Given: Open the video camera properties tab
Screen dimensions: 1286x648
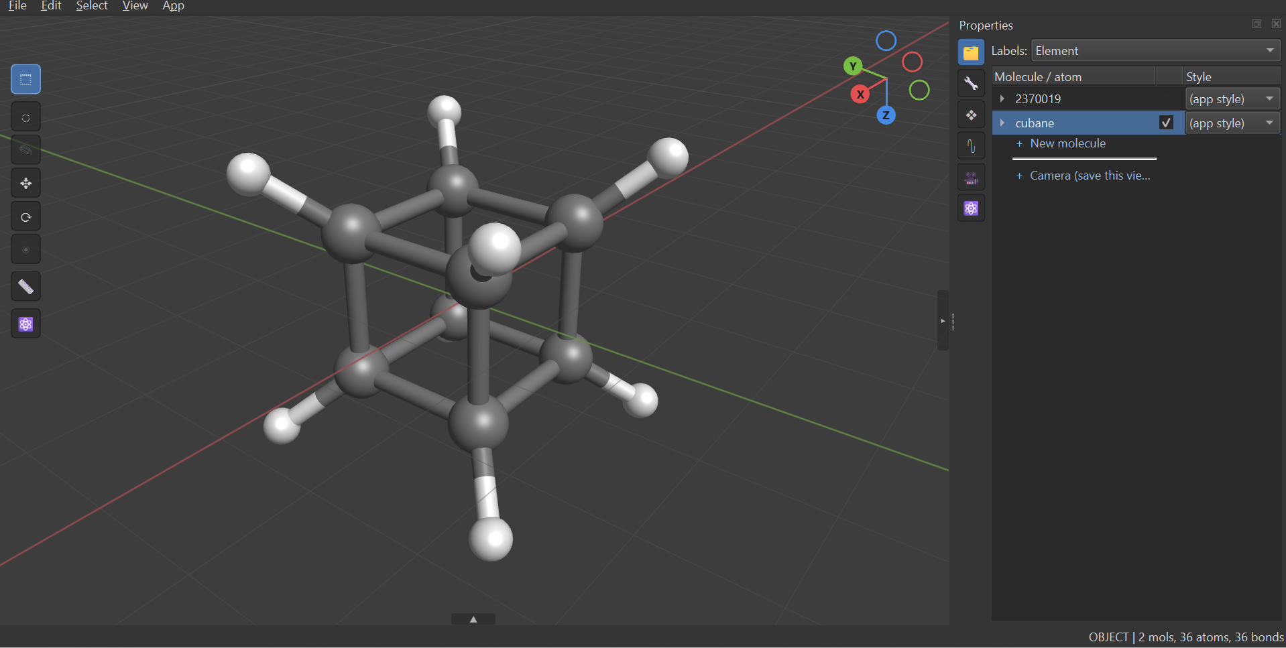Looking at the screenshot, I should point(971,178).
